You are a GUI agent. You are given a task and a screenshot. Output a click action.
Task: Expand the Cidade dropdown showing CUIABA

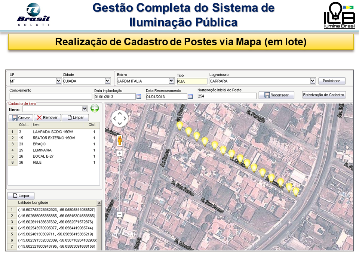(x=108, y=81)
